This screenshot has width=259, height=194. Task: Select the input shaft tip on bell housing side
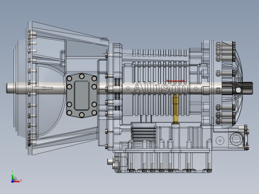[11, 88]
